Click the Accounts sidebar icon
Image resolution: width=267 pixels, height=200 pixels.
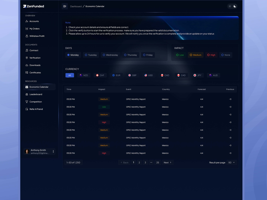(x=27, y=21)
